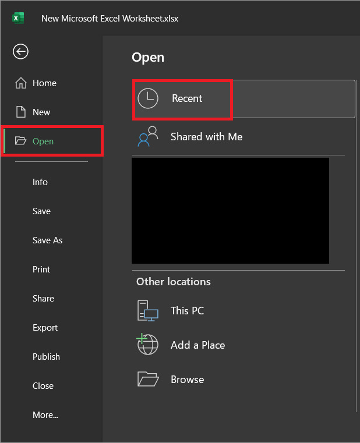The height and width of the screenshot is (443, 360).
Task: Open the Info page
Action: pyautogui.click(x=40, y=182)
